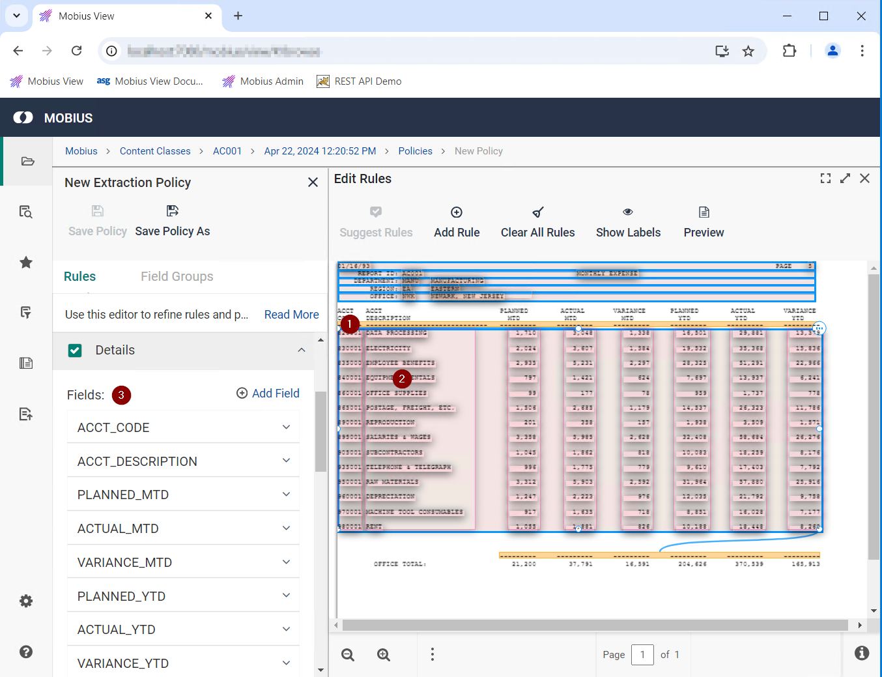
Task: Click Save Policy As icon
Action: (x=173, y=211)
